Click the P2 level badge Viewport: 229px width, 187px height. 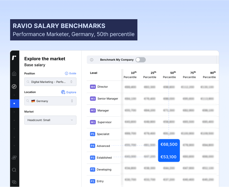pos(93,169)
